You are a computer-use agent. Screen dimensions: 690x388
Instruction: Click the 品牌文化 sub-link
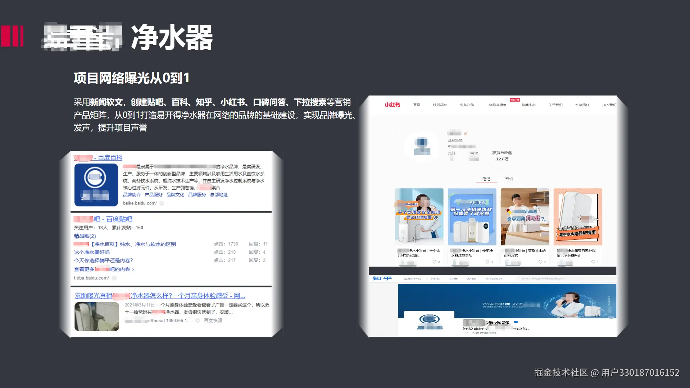[175, 195]
